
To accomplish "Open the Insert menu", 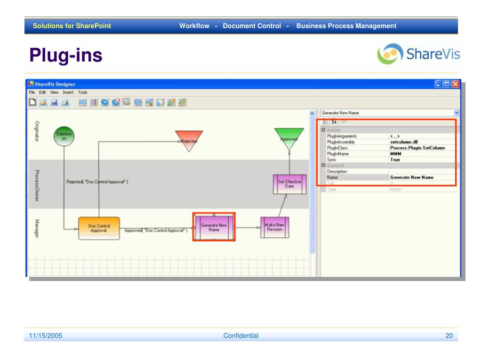I will [x=68, y=92].
